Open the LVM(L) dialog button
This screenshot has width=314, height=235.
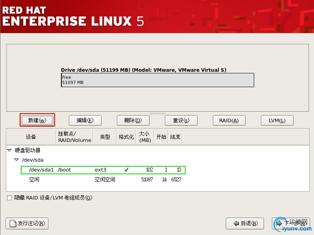coord(277,120)
